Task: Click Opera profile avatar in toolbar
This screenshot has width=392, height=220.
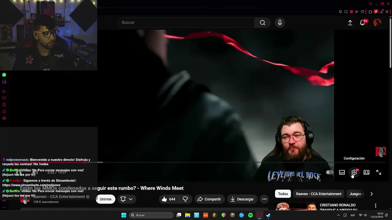Action: pyautogui.click(x=376, y=12)
